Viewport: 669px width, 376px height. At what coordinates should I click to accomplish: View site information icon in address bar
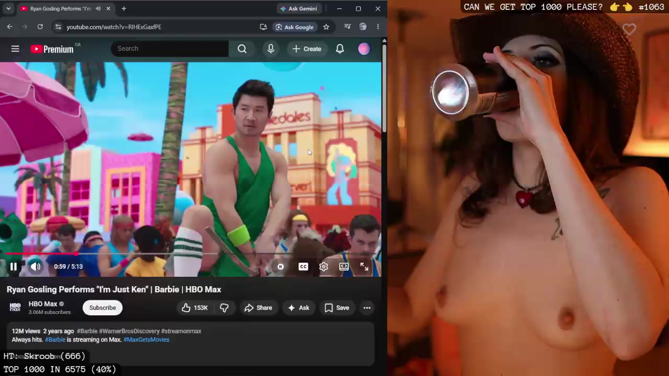pos(58,27)
